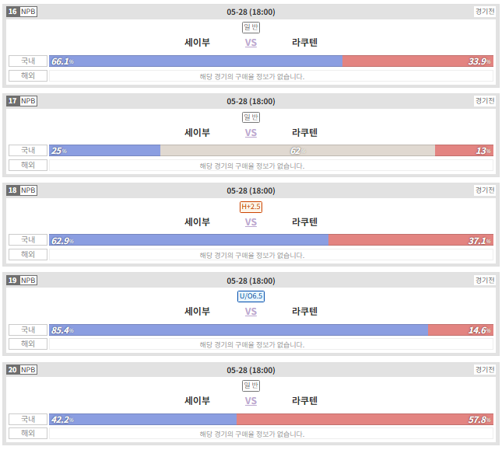Open the VS link in match 17
This screenshot has height=450, width=502.
pyautogui.click(x=251, y=132)
